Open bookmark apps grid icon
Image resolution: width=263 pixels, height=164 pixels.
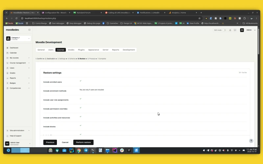pos(27,23)
